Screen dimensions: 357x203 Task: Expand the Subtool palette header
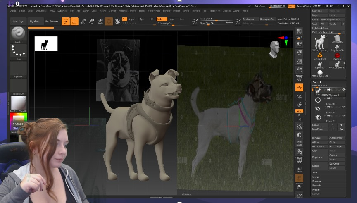[x=317, y=82]
